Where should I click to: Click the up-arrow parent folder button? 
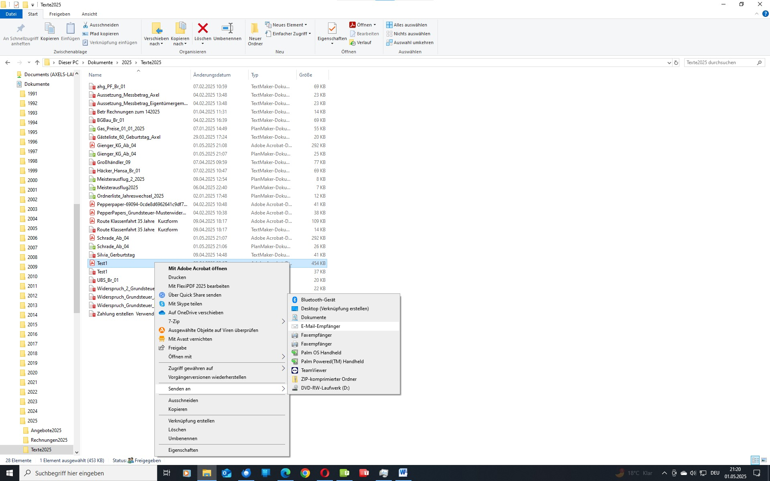37,63
